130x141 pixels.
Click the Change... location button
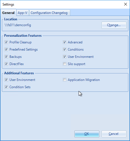[114, 25]
